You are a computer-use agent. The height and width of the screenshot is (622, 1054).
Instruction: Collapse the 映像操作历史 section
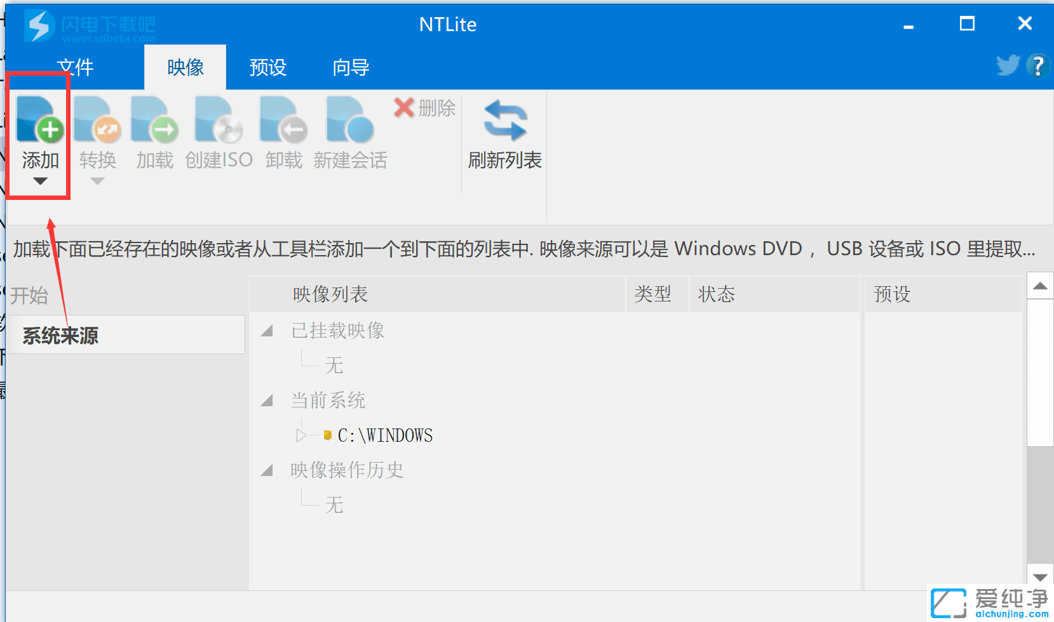pos(267,470)
